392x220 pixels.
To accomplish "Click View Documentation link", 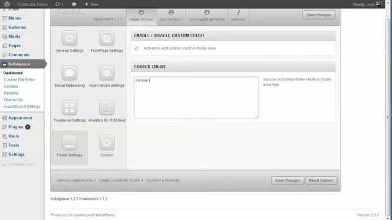I will pyautogui.click(x=75, y=180).
